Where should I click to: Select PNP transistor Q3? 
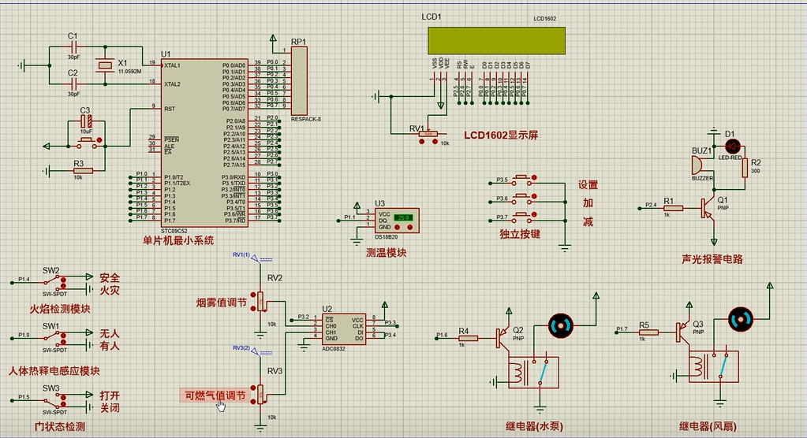[682, 332]
